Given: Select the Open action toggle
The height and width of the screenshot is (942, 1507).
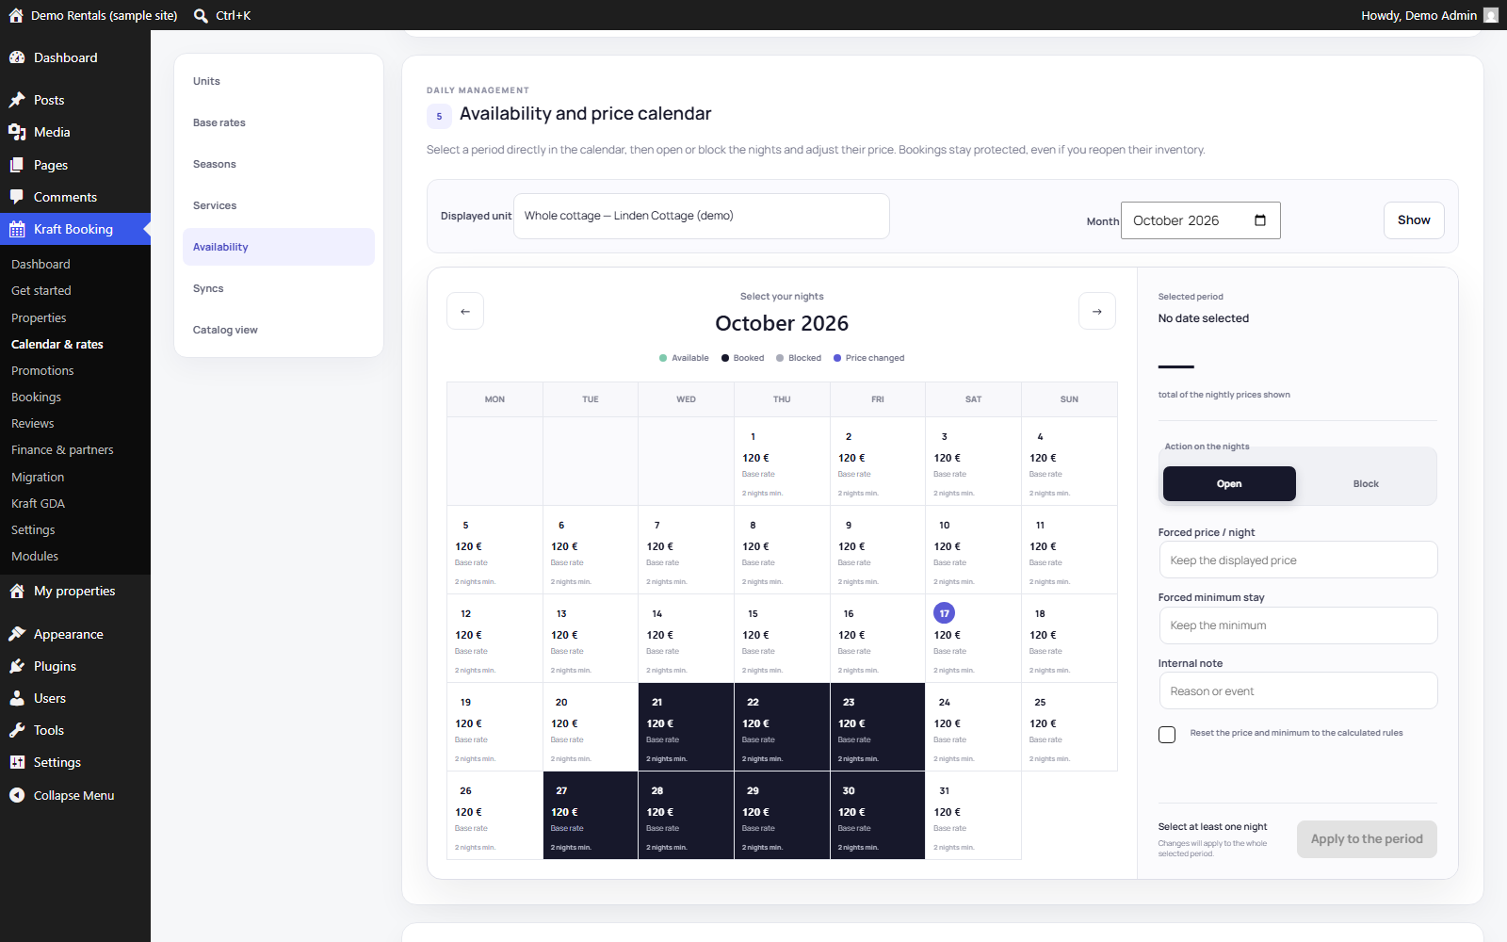Looking at the screenshot, I should point(1229,483).
